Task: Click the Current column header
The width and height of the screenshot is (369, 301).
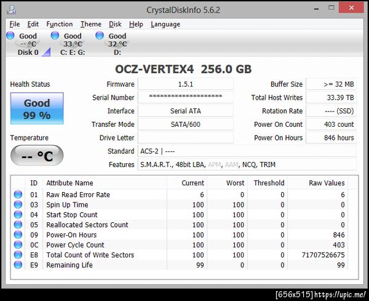Action: [187, 183]
